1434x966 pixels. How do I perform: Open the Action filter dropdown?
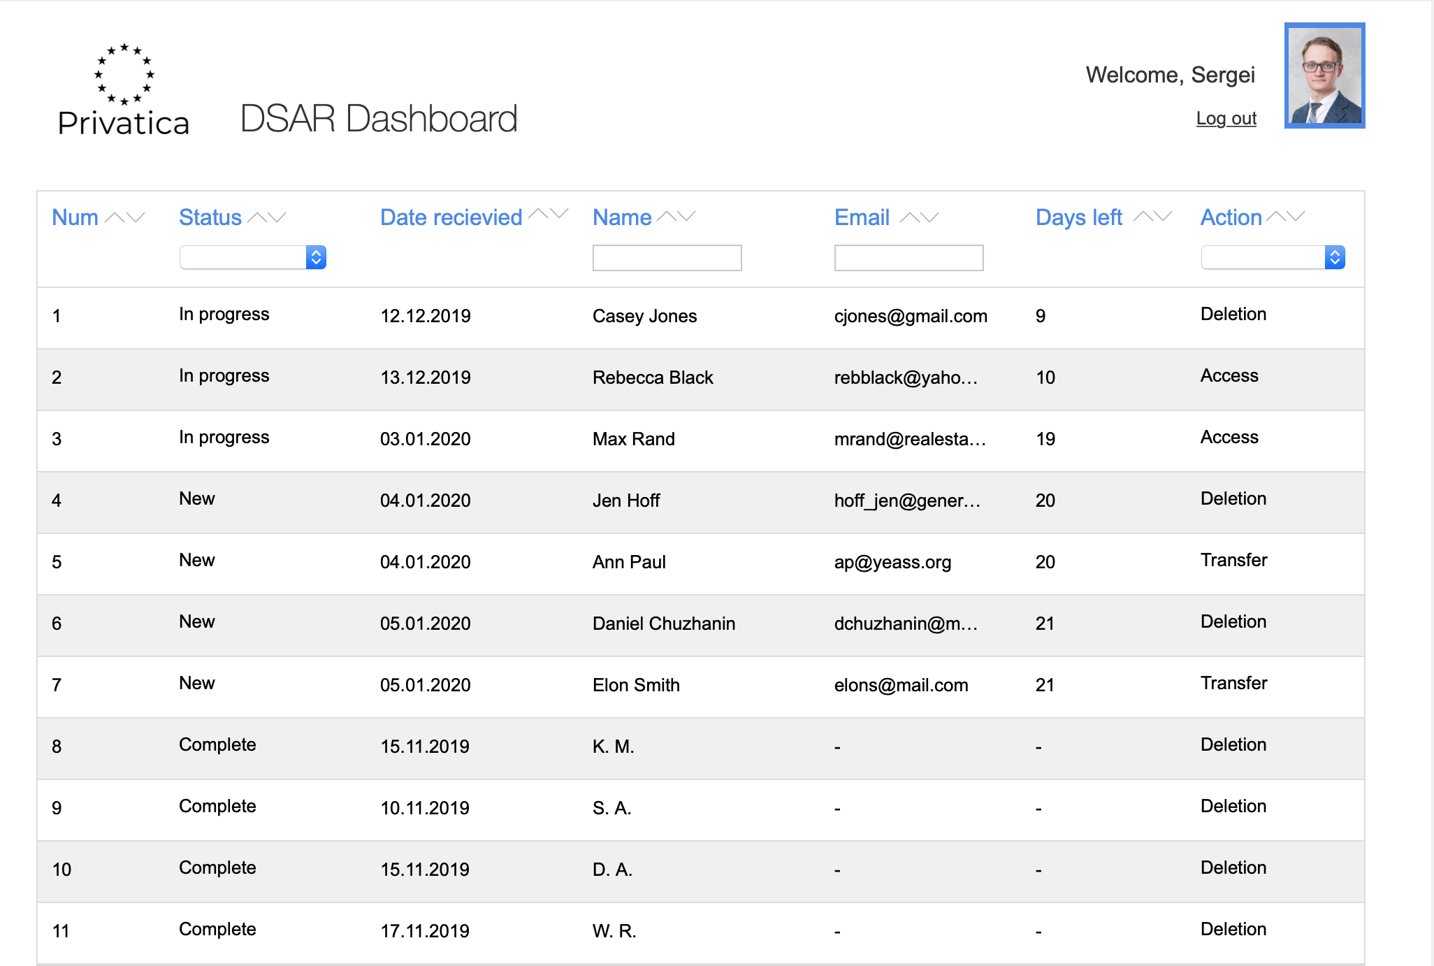coord(1273,257)
